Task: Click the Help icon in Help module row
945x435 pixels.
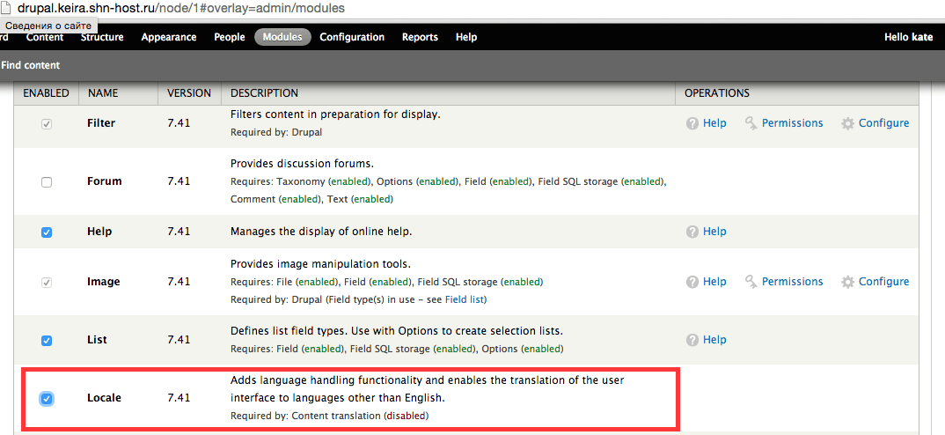Action: 692,232
